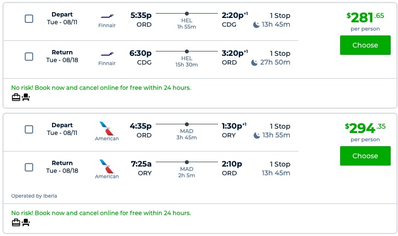
Task: Choose the $281.65 Finnair itinerary
Action: tap(365, 45)
